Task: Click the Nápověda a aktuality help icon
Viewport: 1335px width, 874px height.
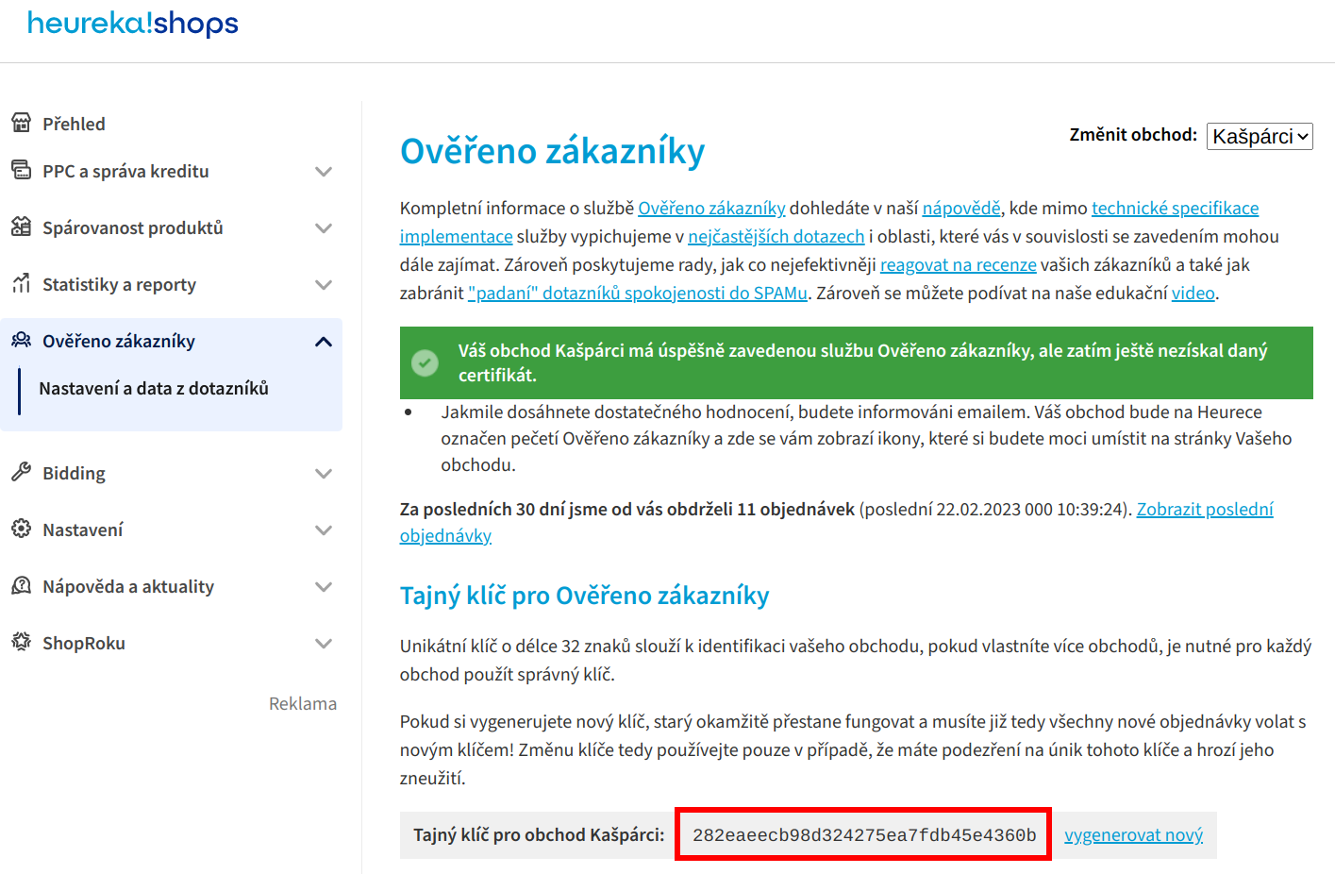Action: tap(21, 585)
